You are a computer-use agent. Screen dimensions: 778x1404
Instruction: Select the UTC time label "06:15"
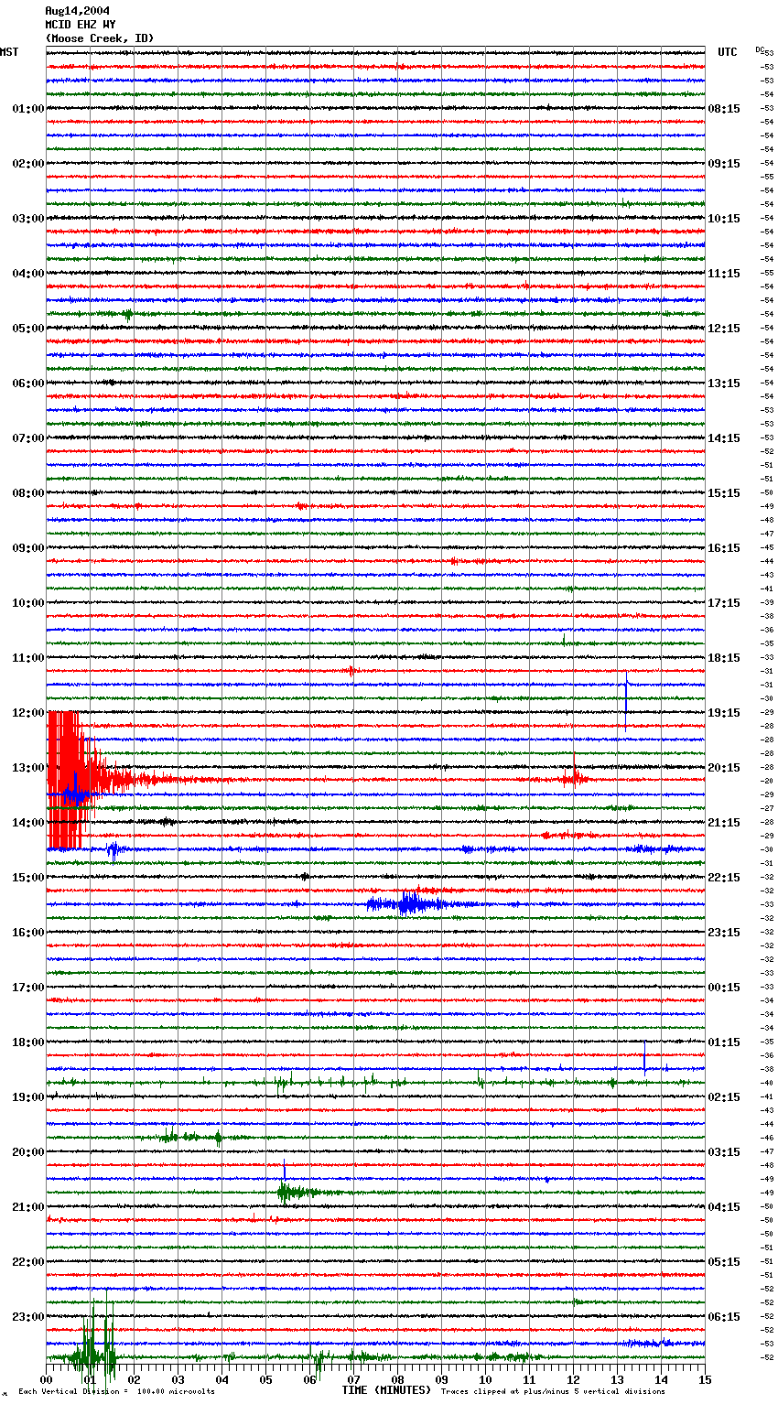tap(724, 1317)
